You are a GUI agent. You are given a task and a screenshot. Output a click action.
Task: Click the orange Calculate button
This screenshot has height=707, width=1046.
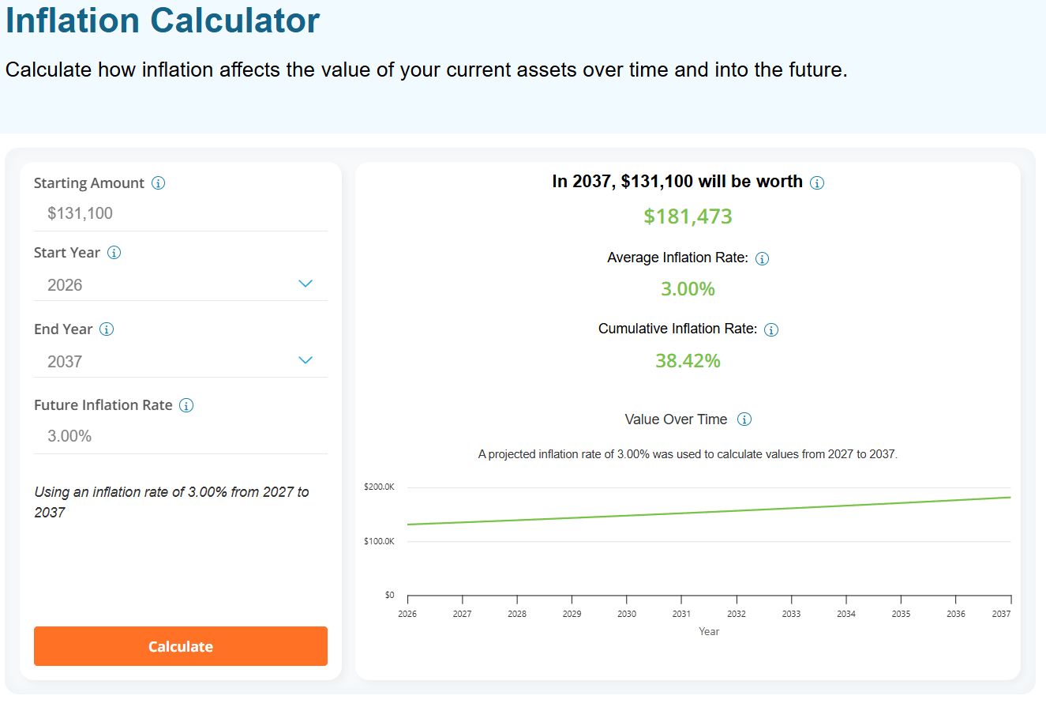(181, 646)
